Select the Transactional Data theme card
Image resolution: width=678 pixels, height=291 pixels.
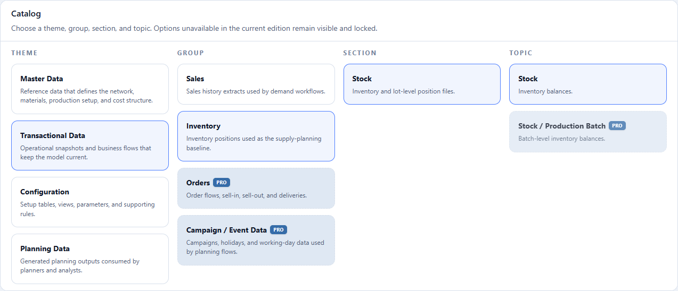90,145
